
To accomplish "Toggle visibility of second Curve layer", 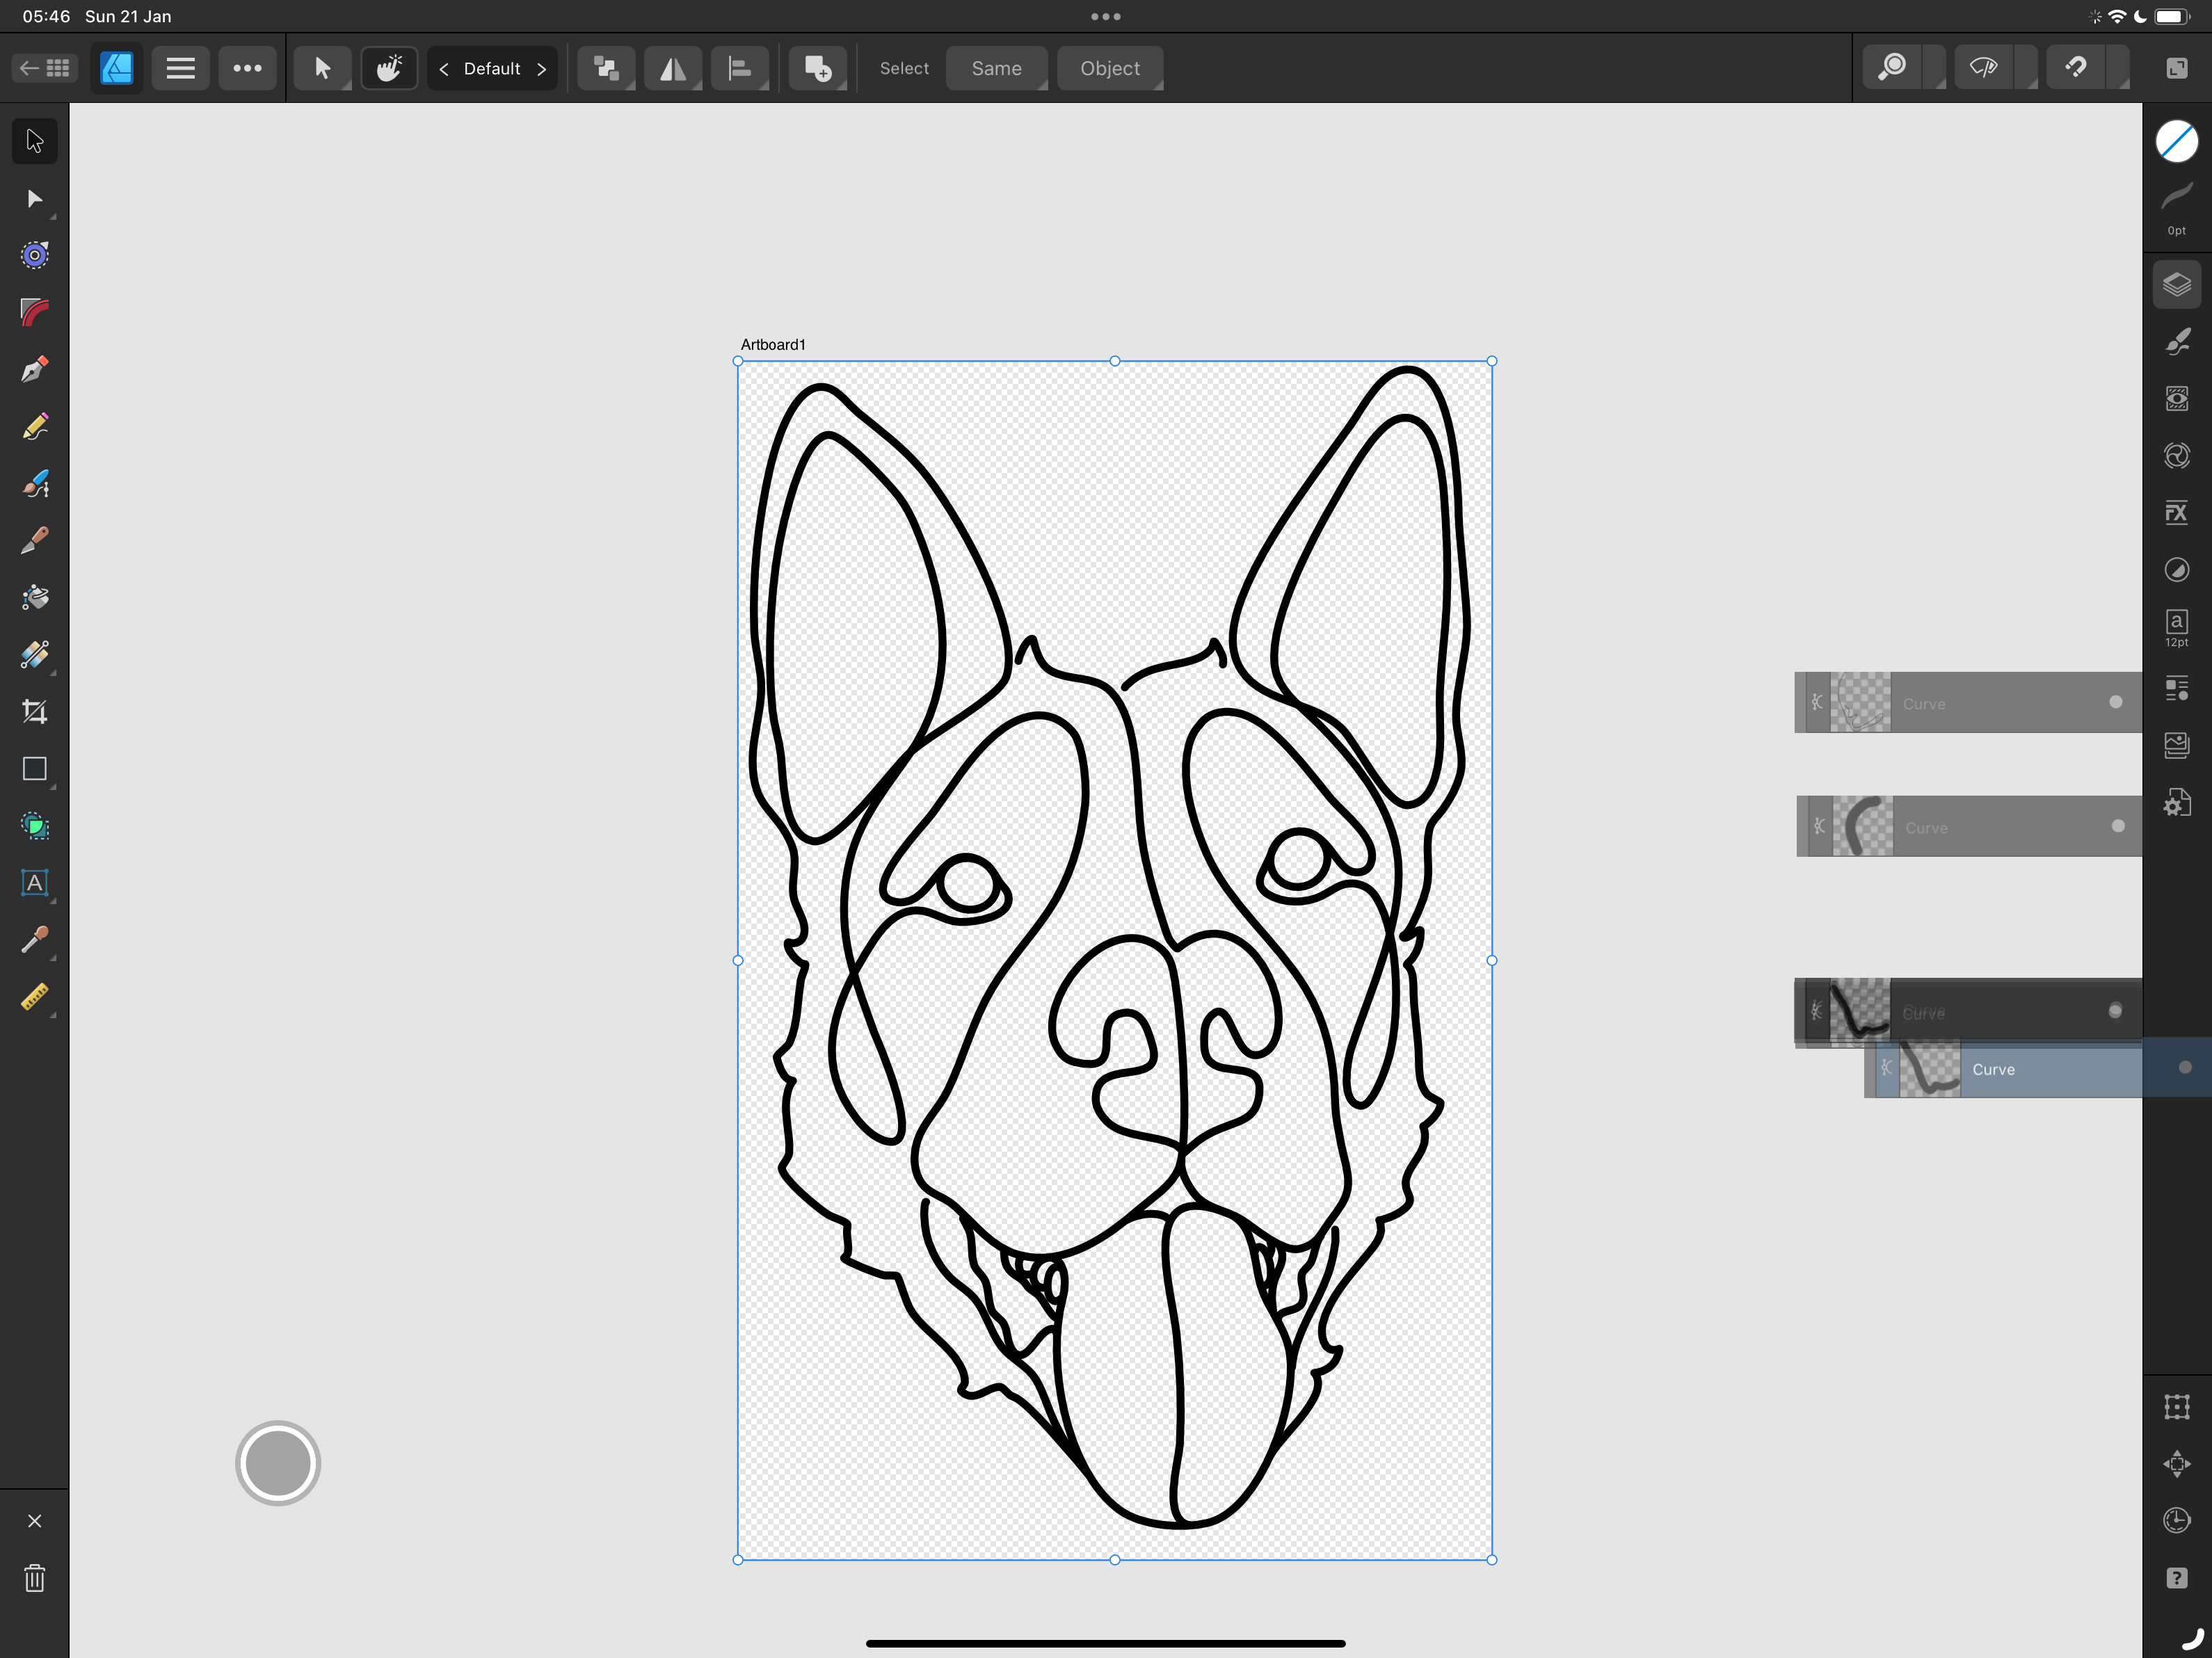I will [x=2118, y=826].
